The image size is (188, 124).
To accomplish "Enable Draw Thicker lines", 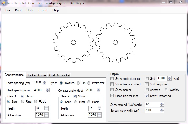I will tap(112, 96).
